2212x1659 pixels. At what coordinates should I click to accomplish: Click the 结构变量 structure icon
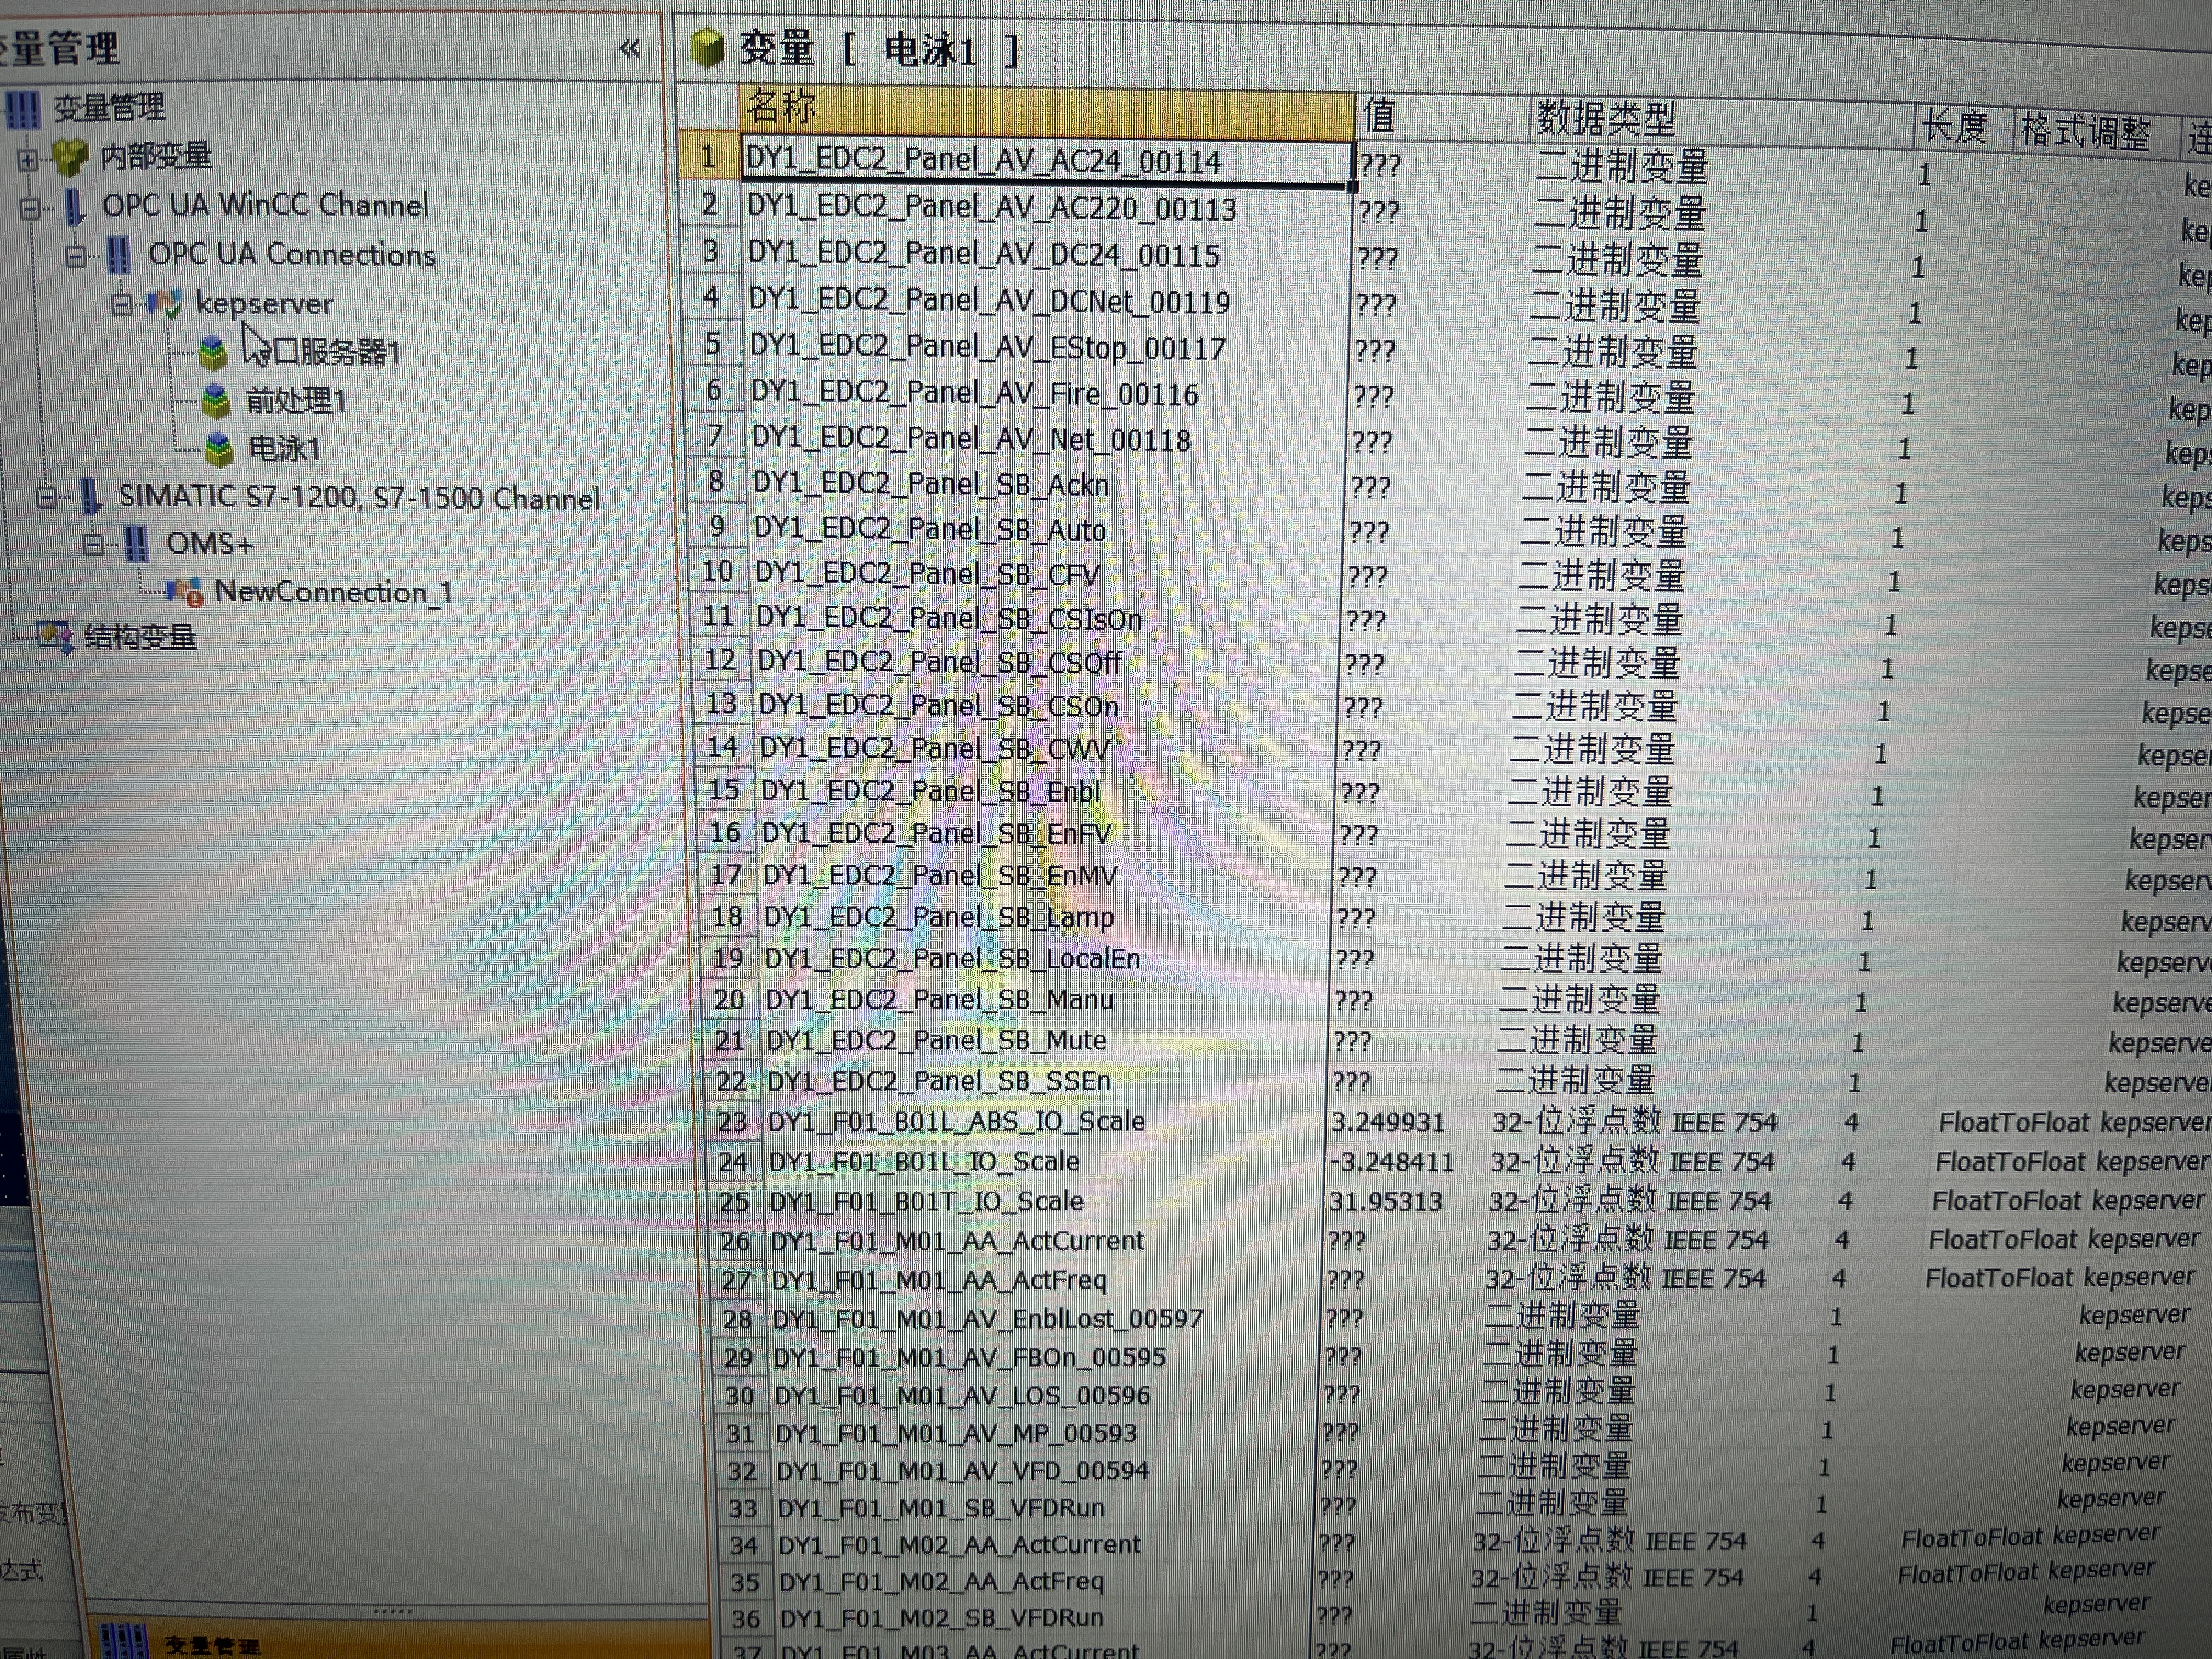(54, 636)
